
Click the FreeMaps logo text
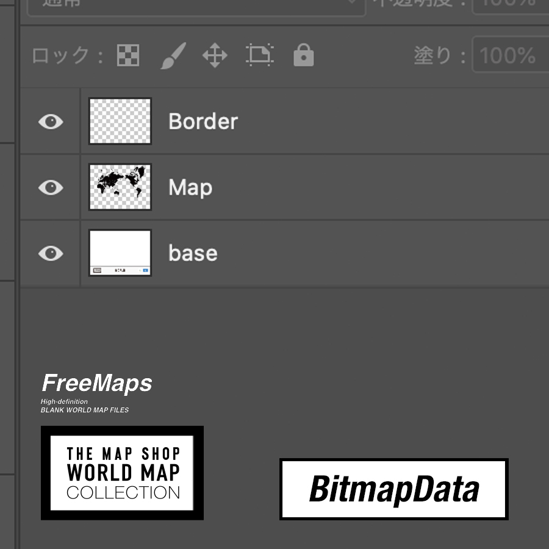click(97, 383)
